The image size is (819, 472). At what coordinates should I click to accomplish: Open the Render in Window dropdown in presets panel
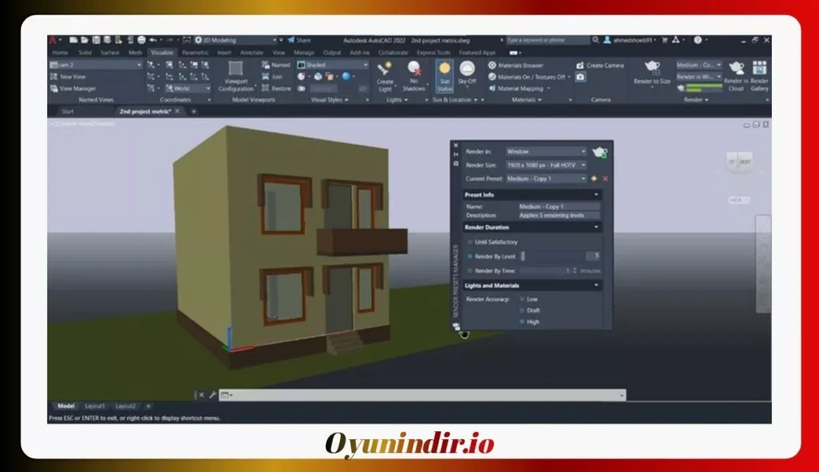(545, 151)
